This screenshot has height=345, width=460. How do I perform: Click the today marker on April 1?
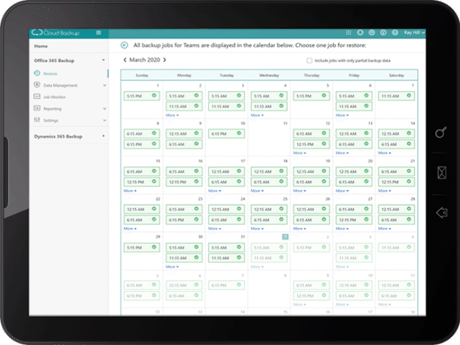285,237
